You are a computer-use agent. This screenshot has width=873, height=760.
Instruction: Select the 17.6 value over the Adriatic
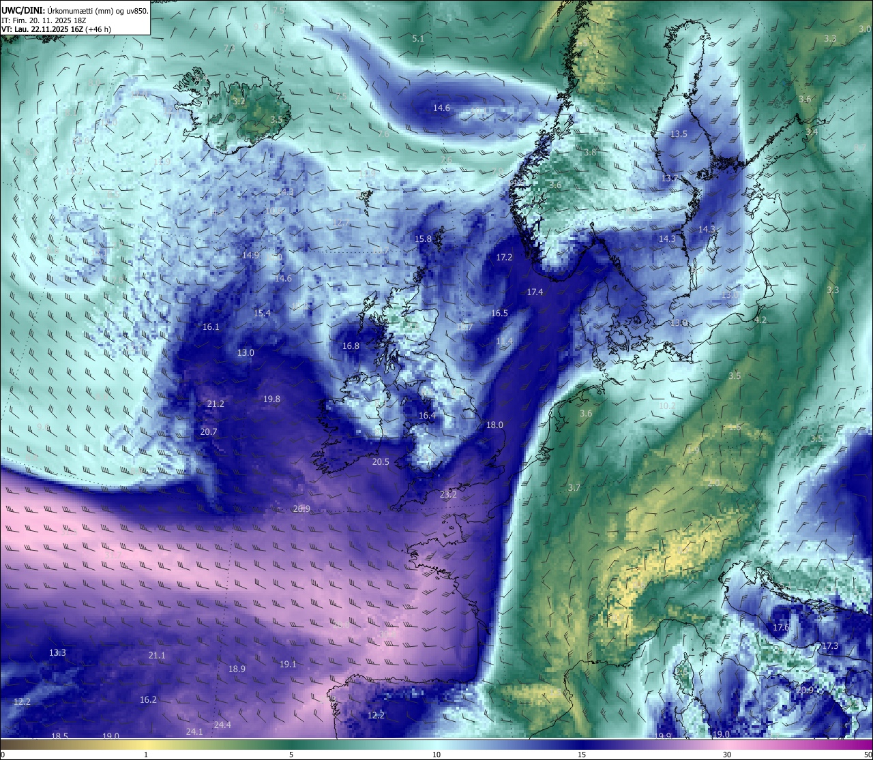(x=781, y=628)
